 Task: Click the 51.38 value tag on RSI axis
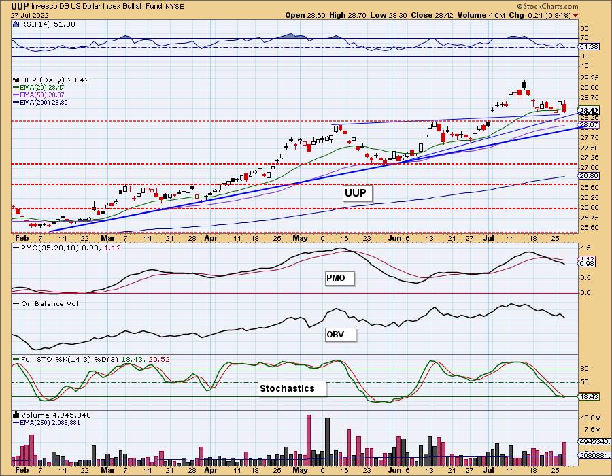589,46
